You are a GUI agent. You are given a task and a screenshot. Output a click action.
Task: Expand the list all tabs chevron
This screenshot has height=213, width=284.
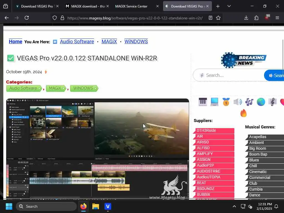pyautogui.click(x=229, y=6)
